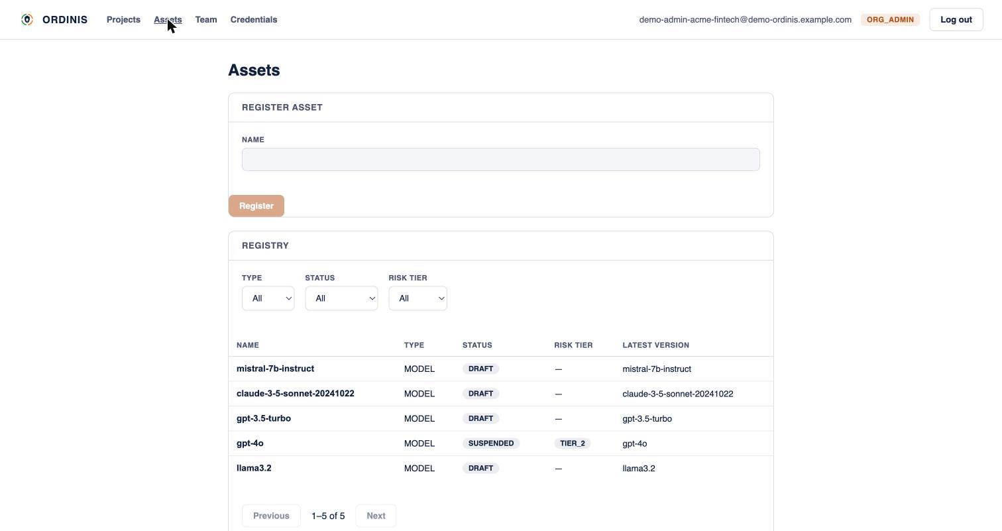Open the Credentials nav item
The width and height of the screenshot is (1002, 531).
point(254,20)
